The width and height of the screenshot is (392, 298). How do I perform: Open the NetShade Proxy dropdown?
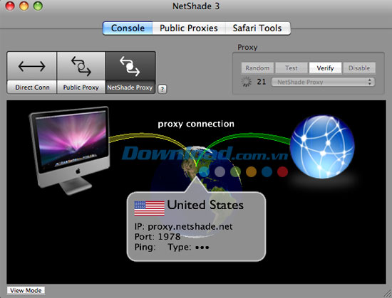point(323,82)
